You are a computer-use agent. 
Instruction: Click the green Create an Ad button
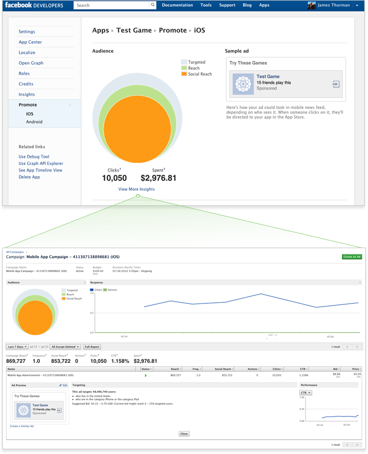pyautogui.click(x=352, y=257)
